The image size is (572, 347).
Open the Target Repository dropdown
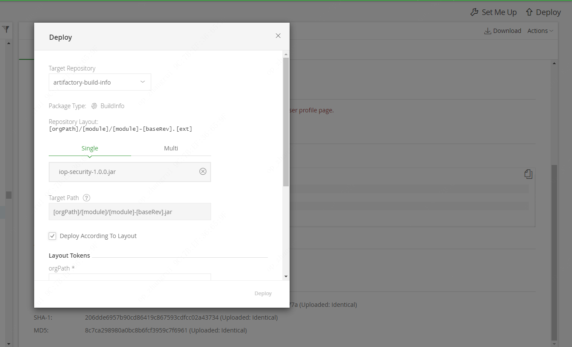tap(100, 82)
